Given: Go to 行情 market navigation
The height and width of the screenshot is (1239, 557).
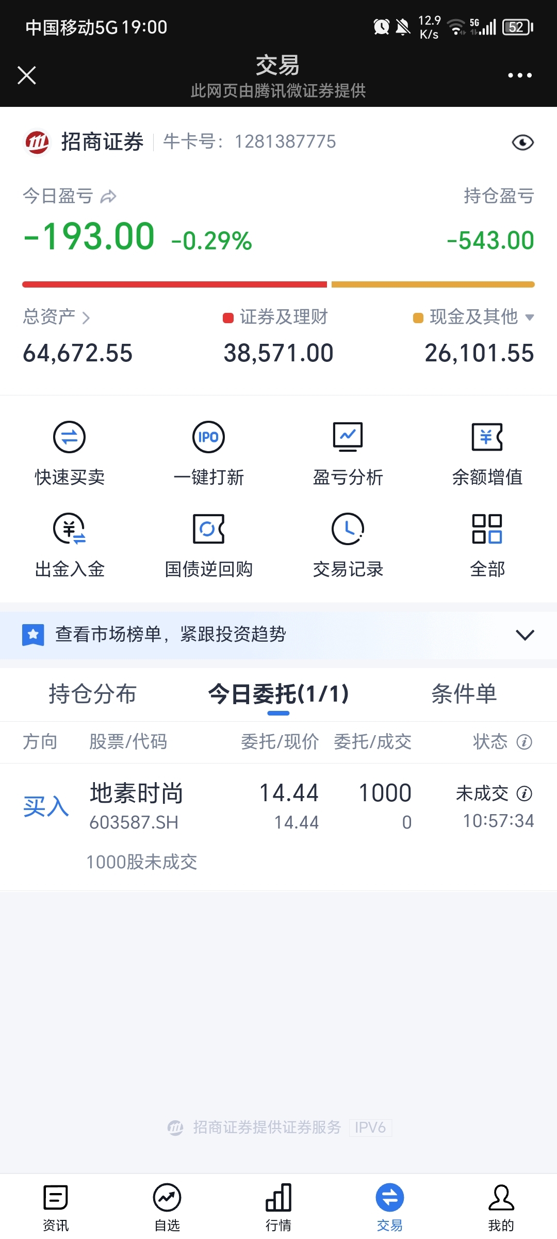Looking at the screenshot, I should [278, 1207].
